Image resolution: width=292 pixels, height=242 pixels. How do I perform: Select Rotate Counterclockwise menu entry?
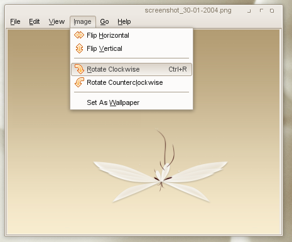(131, 82)
